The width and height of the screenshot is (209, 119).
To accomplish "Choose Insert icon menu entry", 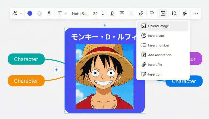I will [x=163, y=35].
